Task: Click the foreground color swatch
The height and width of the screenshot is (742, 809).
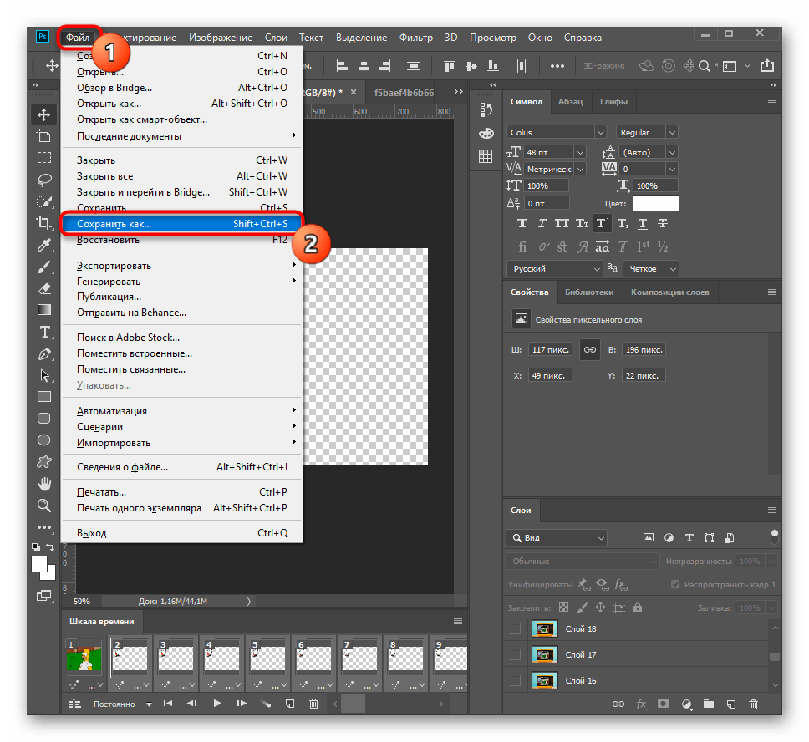Action: (x=39, y=564)
